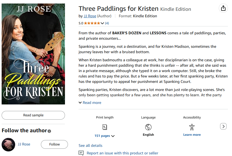
Task: Click the book cover image
Action: pos(33,54)
